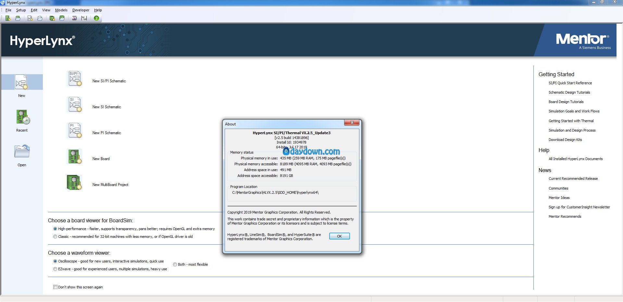Click the matrix 1,1 2,2 toolbar icon
Screen dimensions: 623x302
coord(84,18)
